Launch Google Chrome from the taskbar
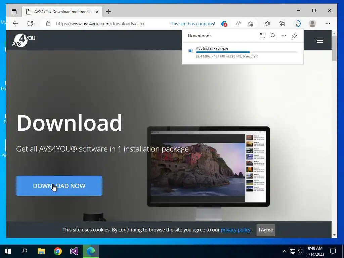This screenshot has width=344, height=258. (58, 251)
